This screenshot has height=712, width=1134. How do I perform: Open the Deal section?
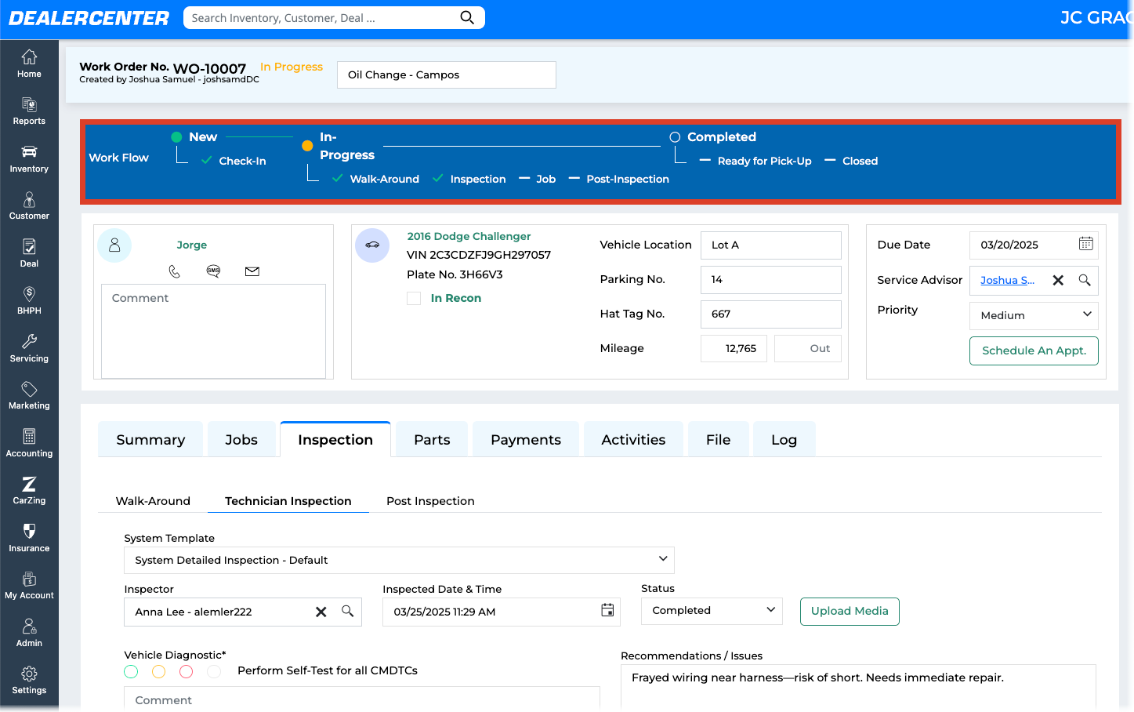(29, 253)
